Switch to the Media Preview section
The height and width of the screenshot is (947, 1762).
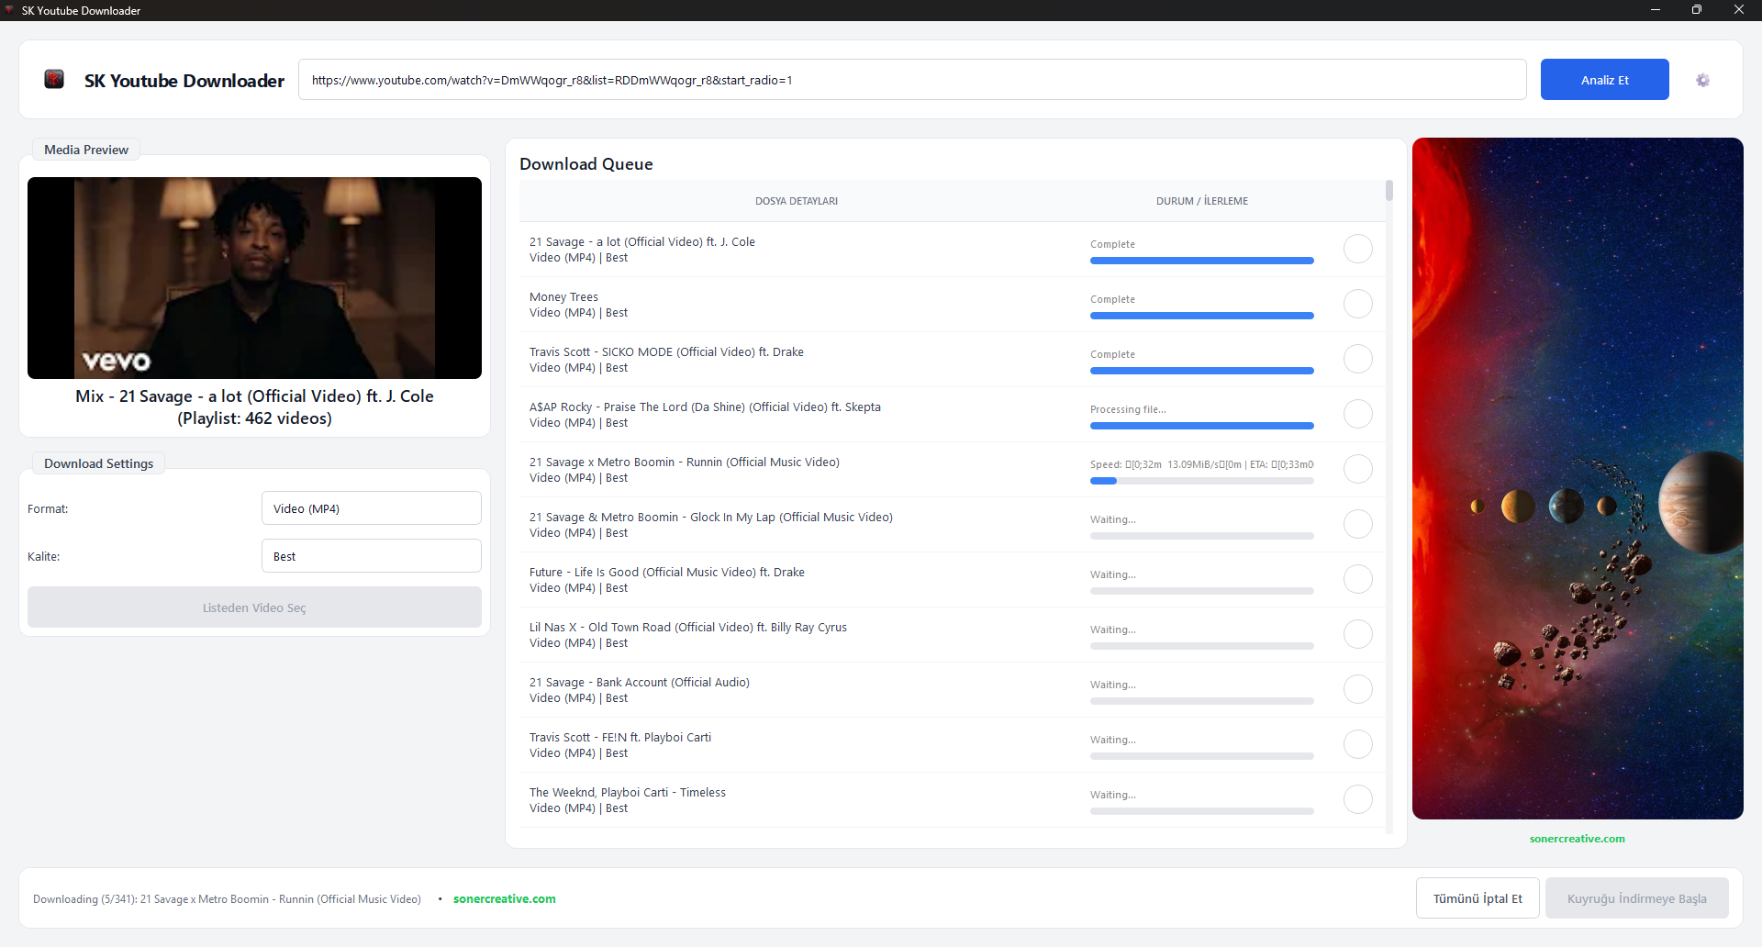(85, 149)
